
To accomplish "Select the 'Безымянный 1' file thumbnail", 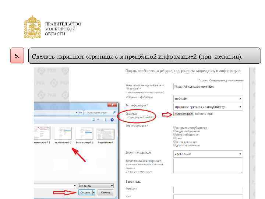I will [42, 133].
